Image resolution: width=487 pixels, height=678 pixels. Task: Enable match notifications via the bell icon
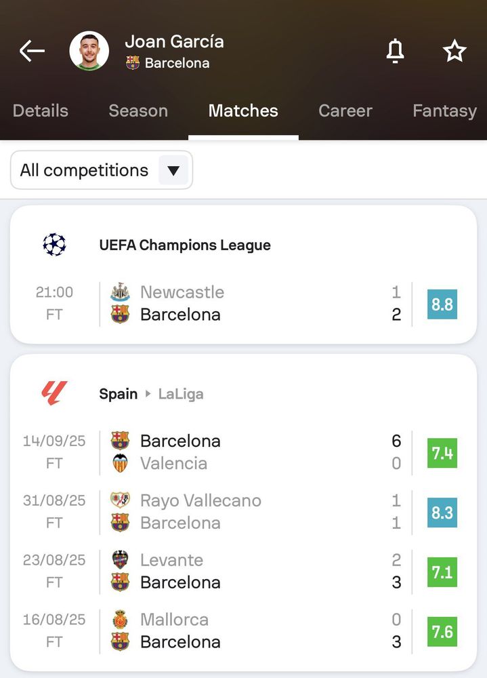click(x=395, y=50)
